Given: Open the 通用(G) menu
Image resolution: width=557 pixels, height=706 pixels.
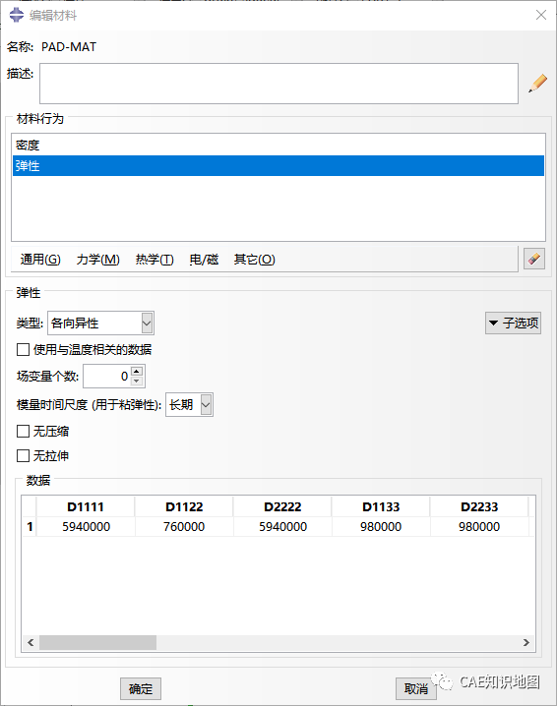Looking at the screenshot, I should (x=40, y=260).
